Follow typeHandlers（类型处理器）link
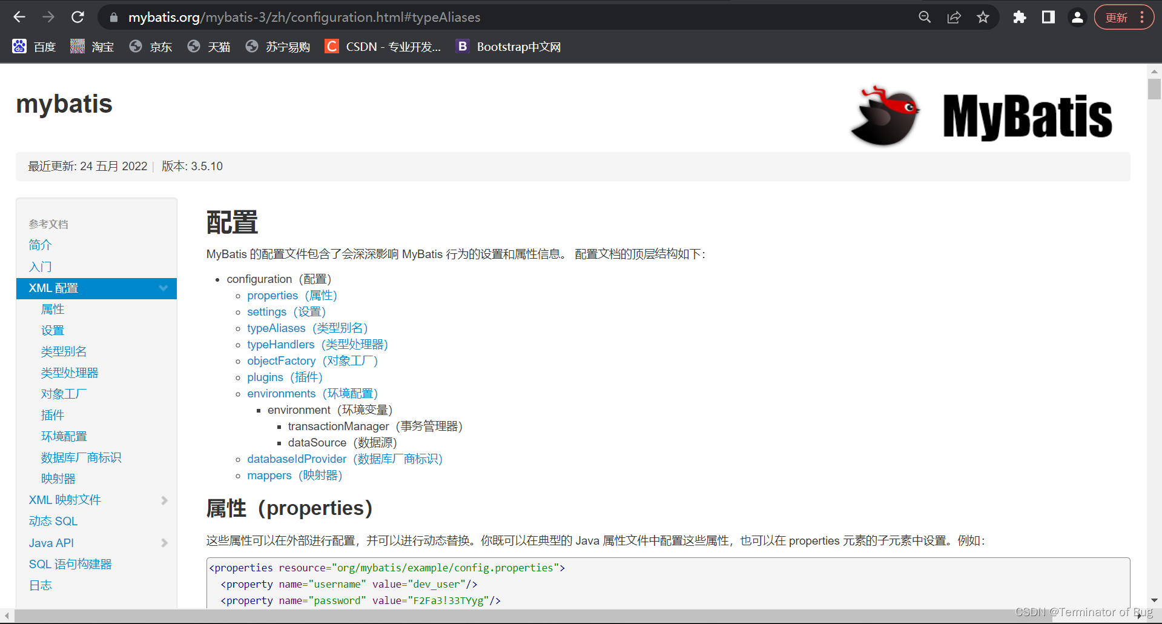The height and width of the screenshot is (624, 1162). pos(317,345)
